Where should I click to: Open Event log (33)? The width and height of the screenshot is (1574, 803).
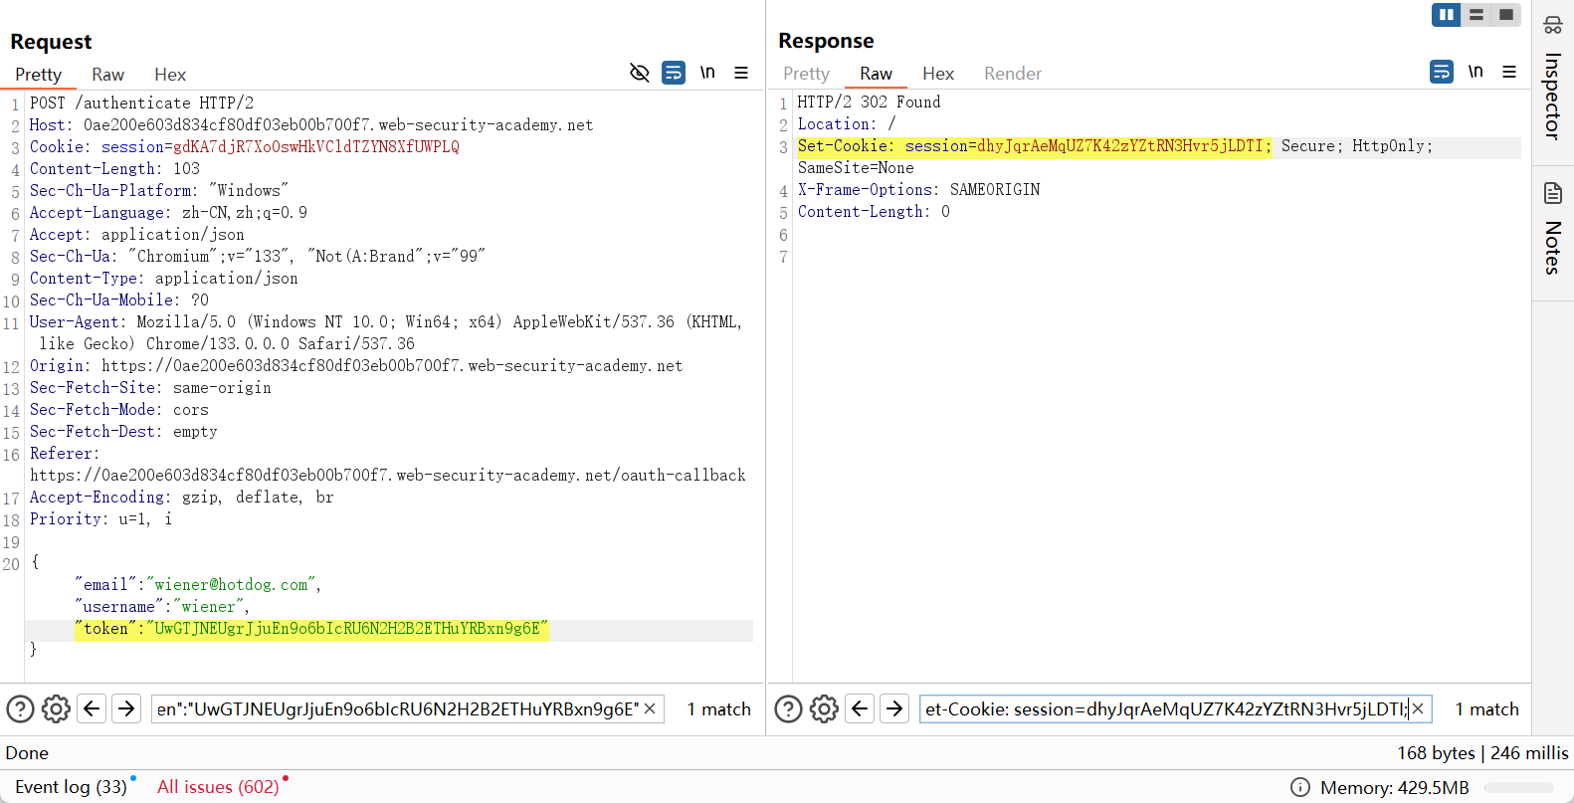point(71,787)
